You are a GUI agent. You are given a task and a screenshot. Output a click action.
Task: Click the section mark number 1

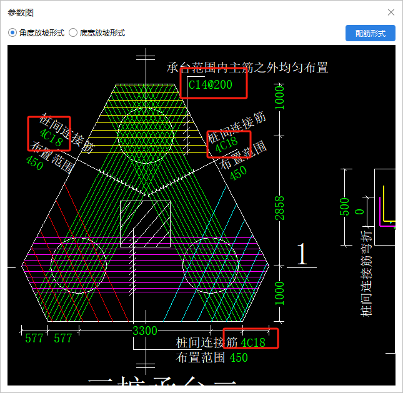point(302,254)
